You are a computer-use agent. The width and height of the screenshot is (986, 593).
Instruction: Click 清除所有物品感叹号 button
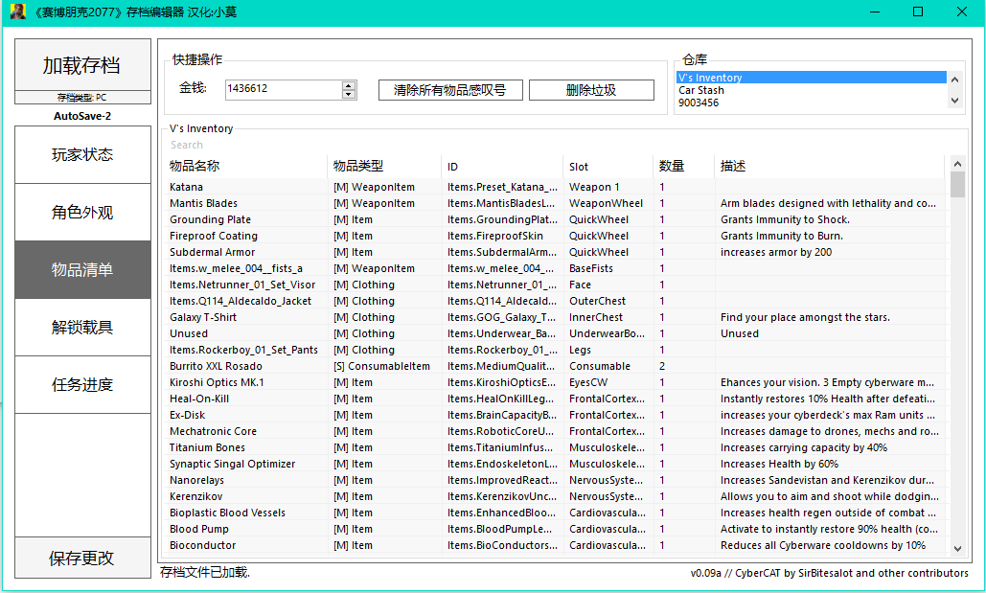pyautogui.click(x=449, y=90)
